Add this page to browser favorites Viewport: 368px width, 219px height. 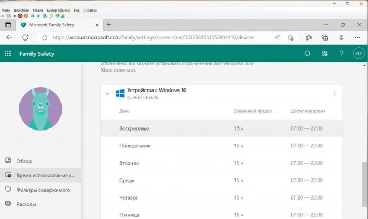[291, 38]
